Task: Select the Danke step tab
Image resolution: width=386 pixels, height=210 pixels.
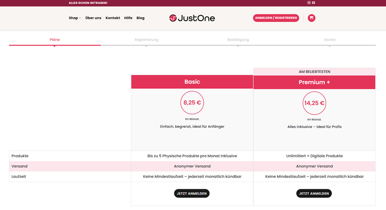Action: coord(330,40)
